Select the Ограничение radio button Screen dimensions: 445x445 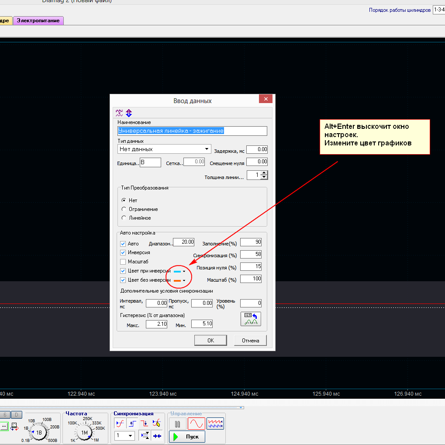124,209
